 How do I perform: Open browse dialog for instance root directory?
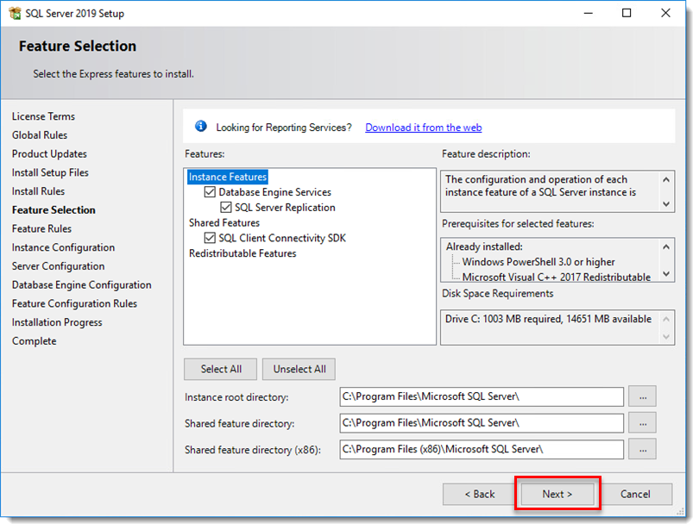click(x=642, y=396)
